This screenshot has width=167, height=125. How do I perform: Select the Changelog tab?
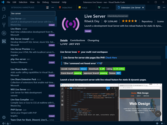(93, 40)
